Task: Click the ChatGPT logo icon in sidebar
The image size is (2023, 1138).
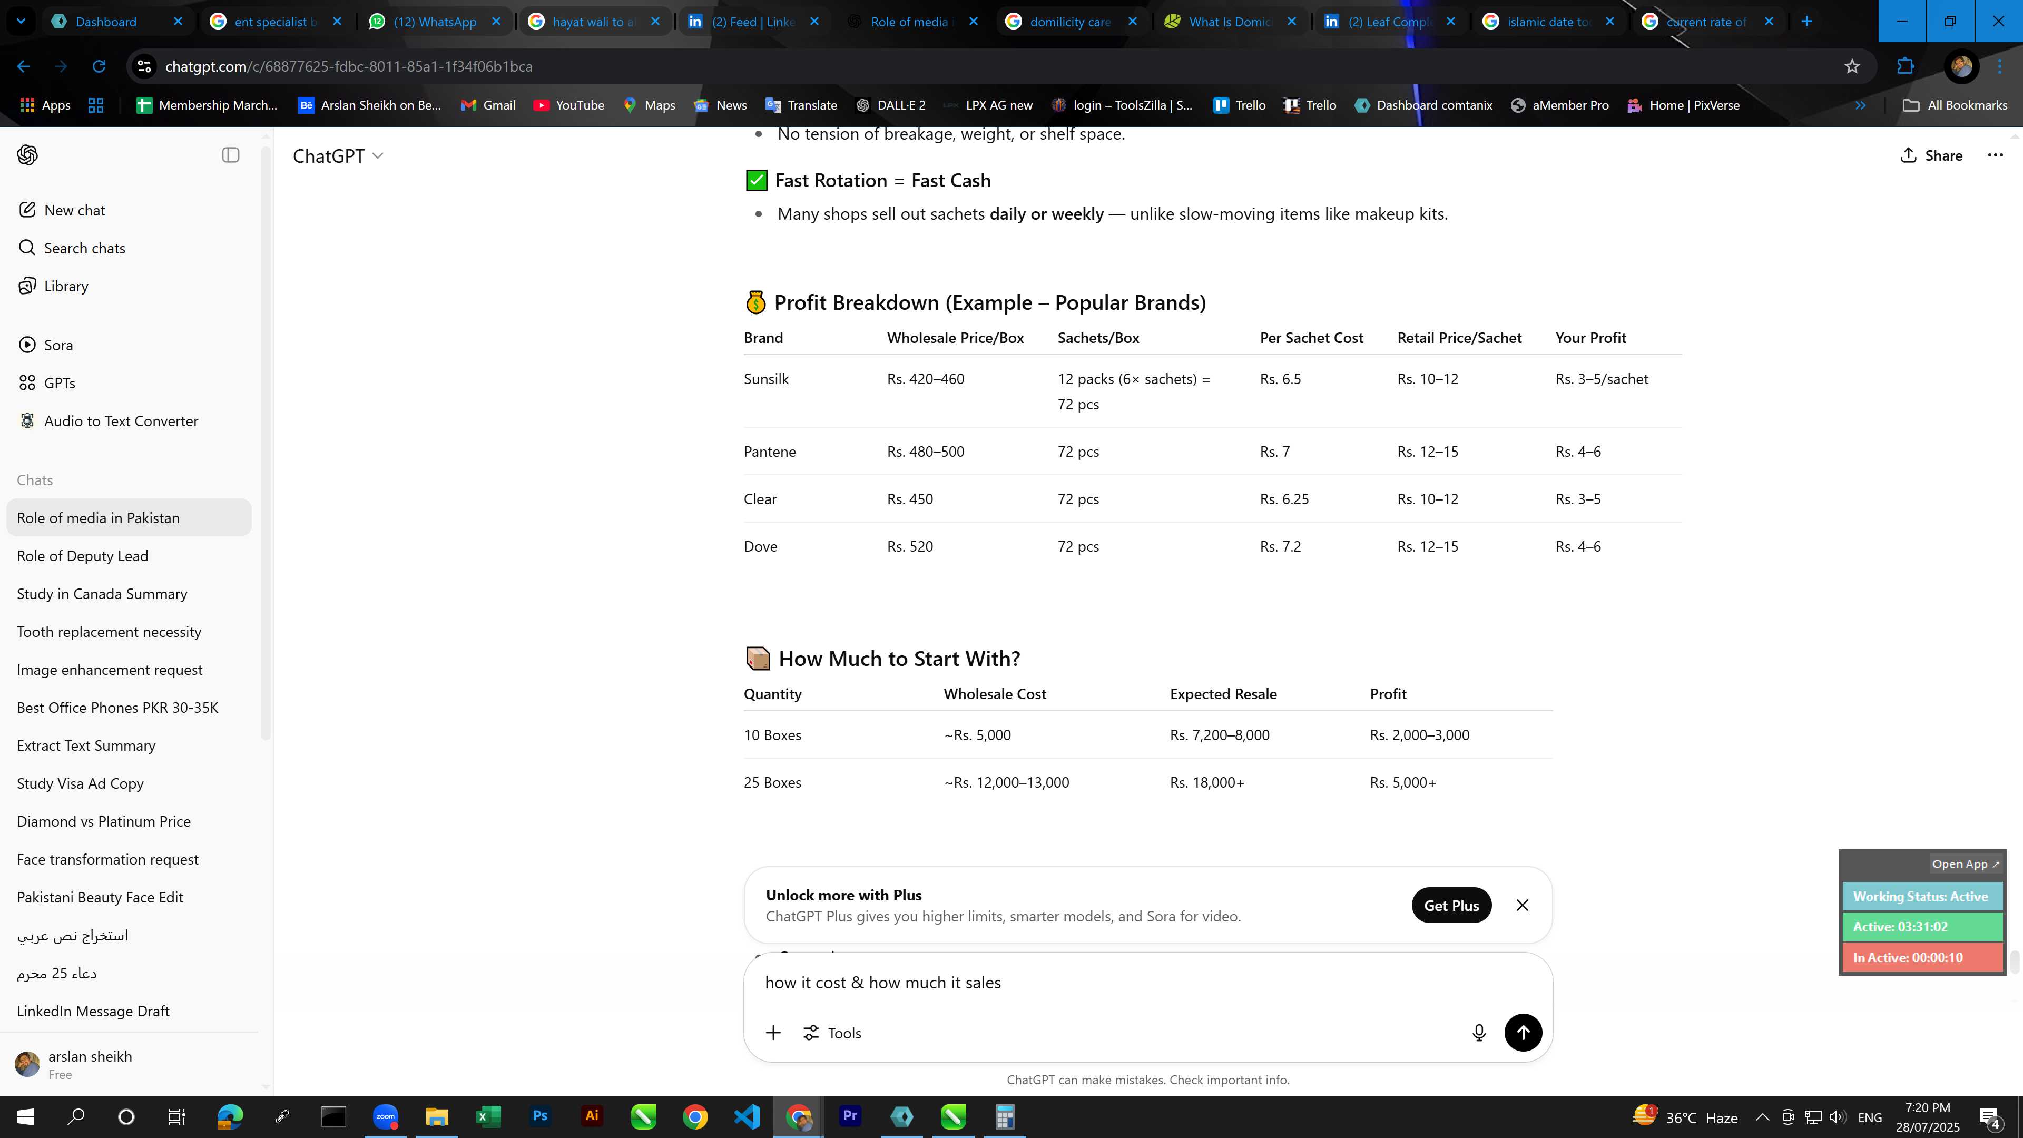Action: (27, 155)
